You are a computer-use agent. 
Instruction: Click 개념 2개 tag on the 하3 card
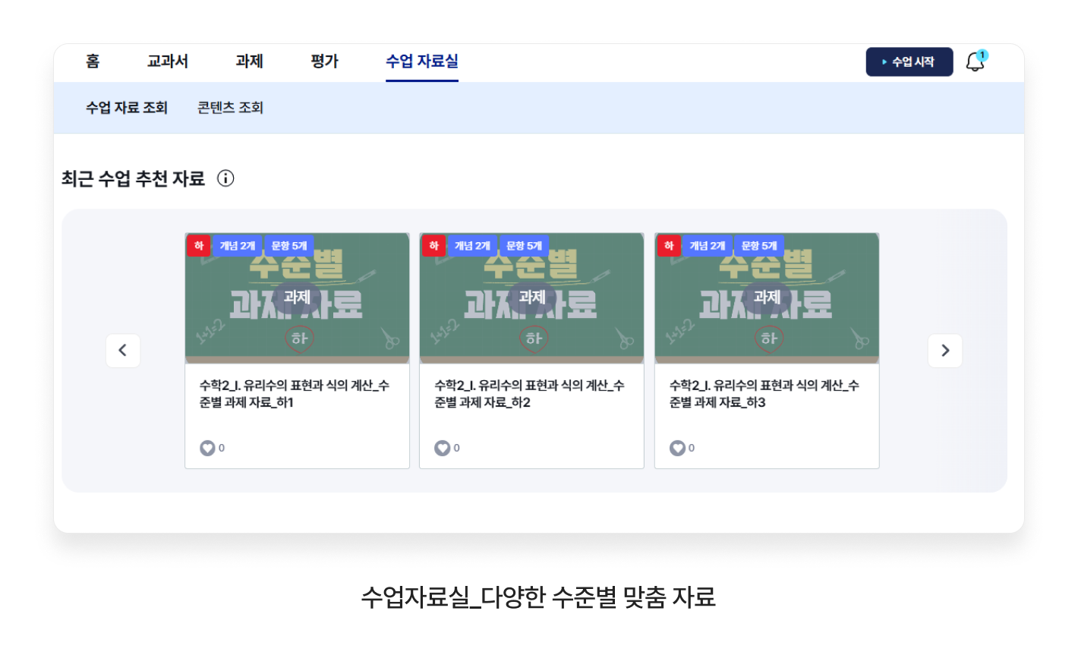(x=708, y=246)
